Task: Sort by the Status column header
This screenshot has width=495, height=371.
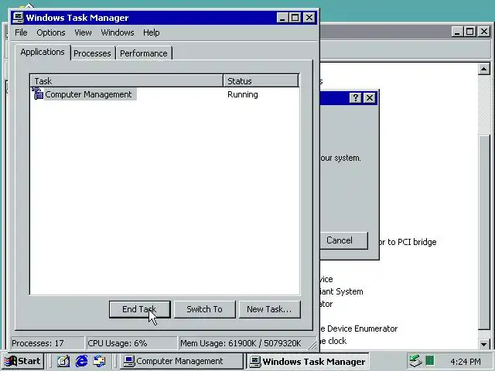Action: (261, 81)
